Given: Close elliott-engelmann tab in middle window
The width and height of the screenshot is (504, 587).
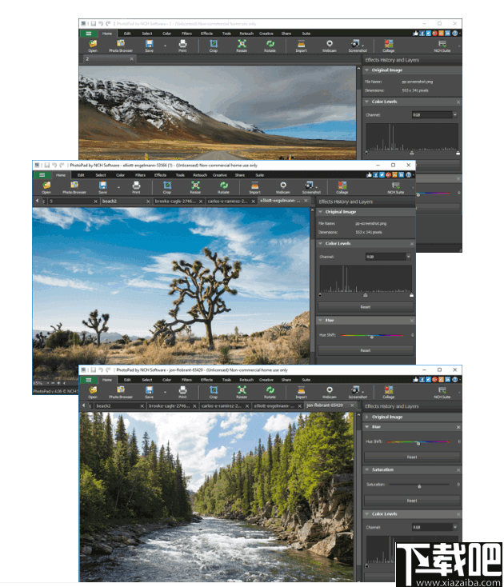Looking at the screenshot, I should tap(306, 201).
